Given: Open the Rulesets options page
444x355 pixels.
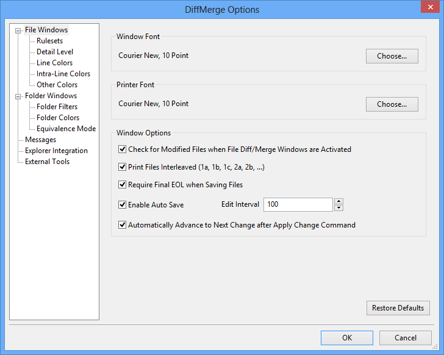Looking at the screenshot, I should coord(49,41).
